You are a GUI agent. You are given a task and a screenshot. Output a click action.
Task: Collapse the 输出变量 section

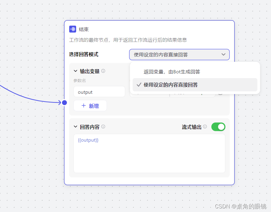tap(76, 71)
